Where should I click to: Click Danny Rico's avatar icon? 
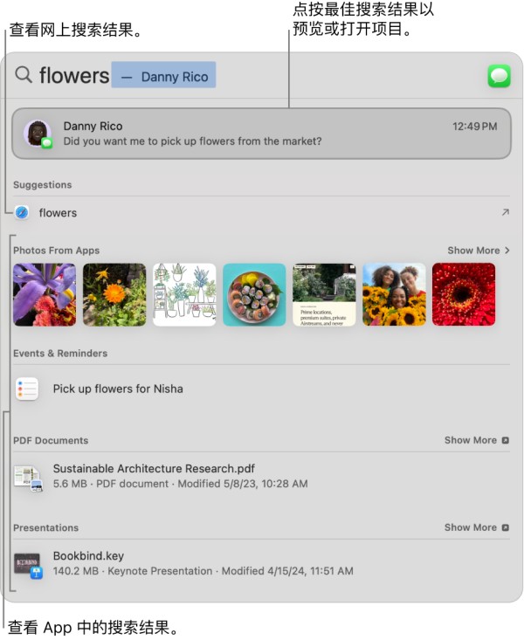38,134
